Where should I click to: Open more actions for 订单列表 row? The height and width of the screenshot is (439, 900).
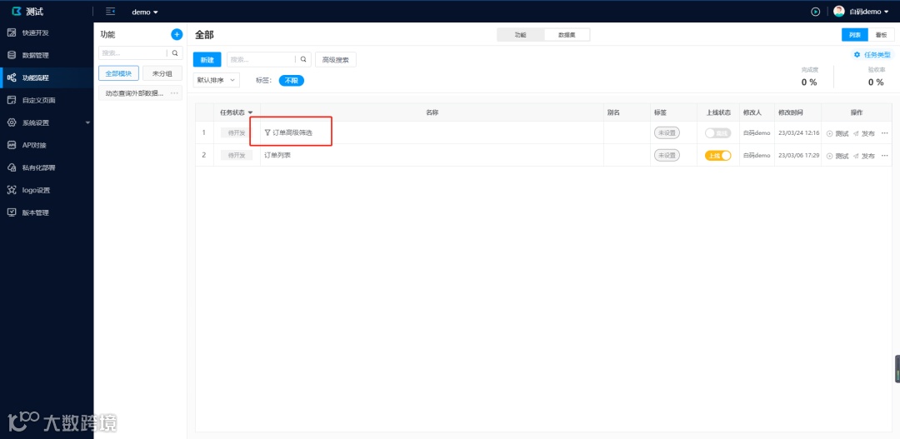tap(884, 156)
